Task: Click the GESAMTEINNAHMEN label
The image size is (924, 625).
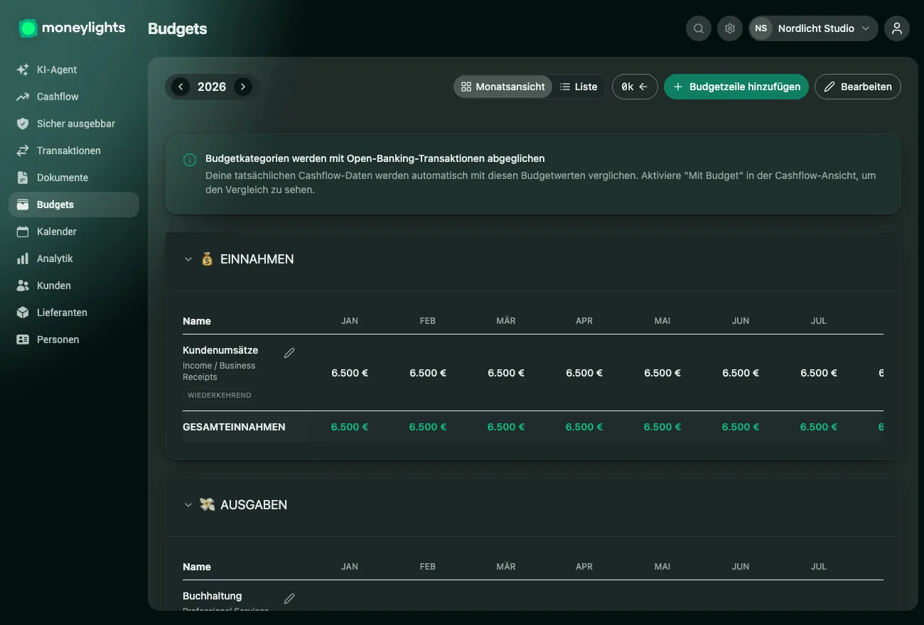Action: [x=234, y=427]
